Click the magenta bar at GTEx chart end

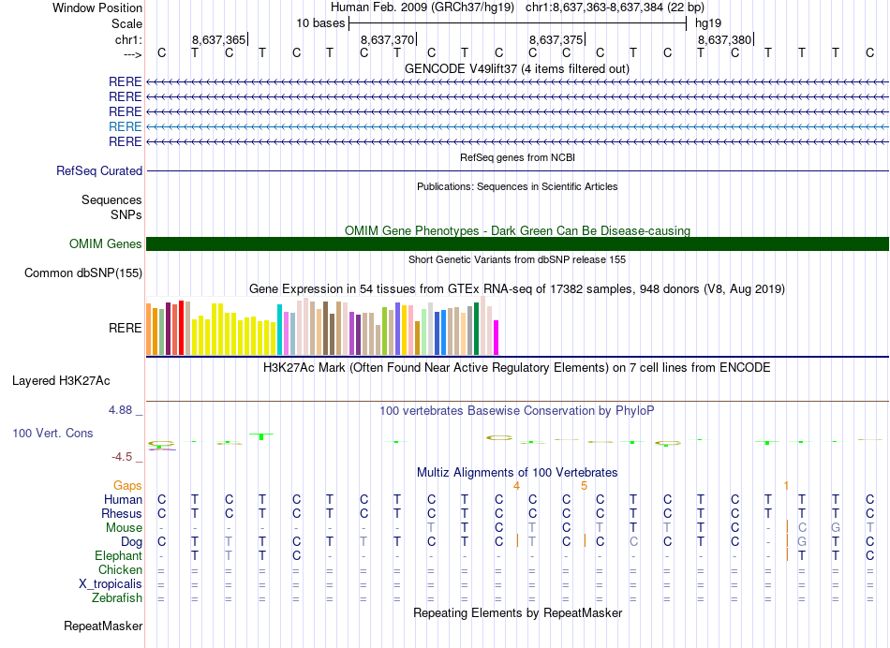pyautogui.click(x=497, y=338)
